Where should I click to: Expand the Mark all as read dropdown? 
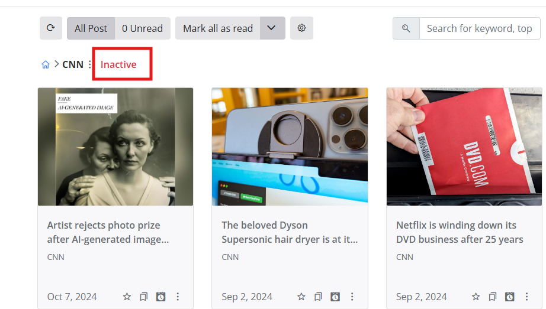272,28
